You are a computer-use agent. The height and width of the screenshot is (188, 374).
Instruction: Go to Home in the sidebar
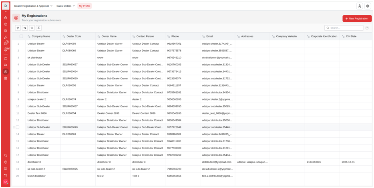(6, 18)
